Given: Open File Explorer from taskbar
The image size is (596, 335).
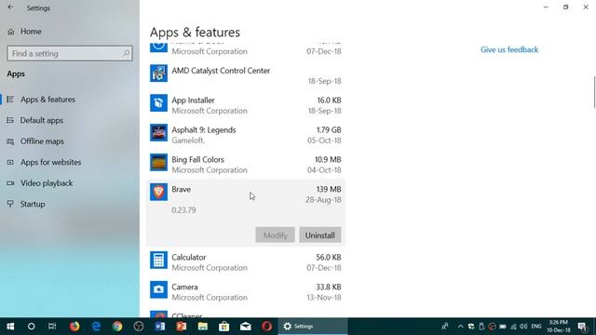Looking at the screenshot, I should pyautogui.click(x=203, y=327).
